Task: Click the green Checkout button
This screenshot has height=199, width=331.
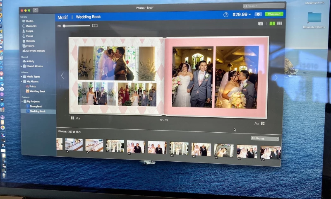Action: pyautogui.click(x=274, y=14)
